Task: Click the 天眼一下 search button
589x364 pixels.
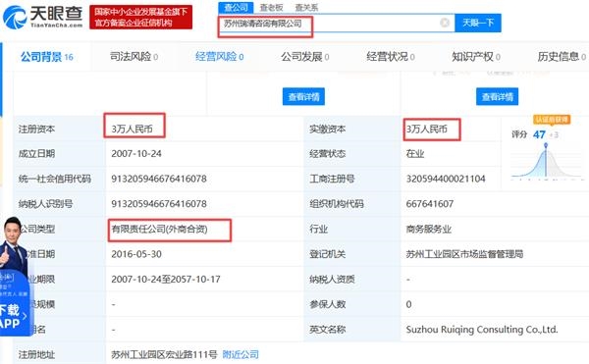Action: pyautogui.click(x=478, y=23)
